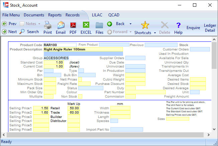Screen dimensions: 218x146
Task: Click the Retail Mark Up field 50.00
Action: pos(74,108)
